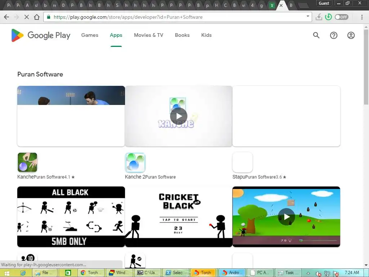
Task: Click the green torrent download icon
Action: (328, 17)
